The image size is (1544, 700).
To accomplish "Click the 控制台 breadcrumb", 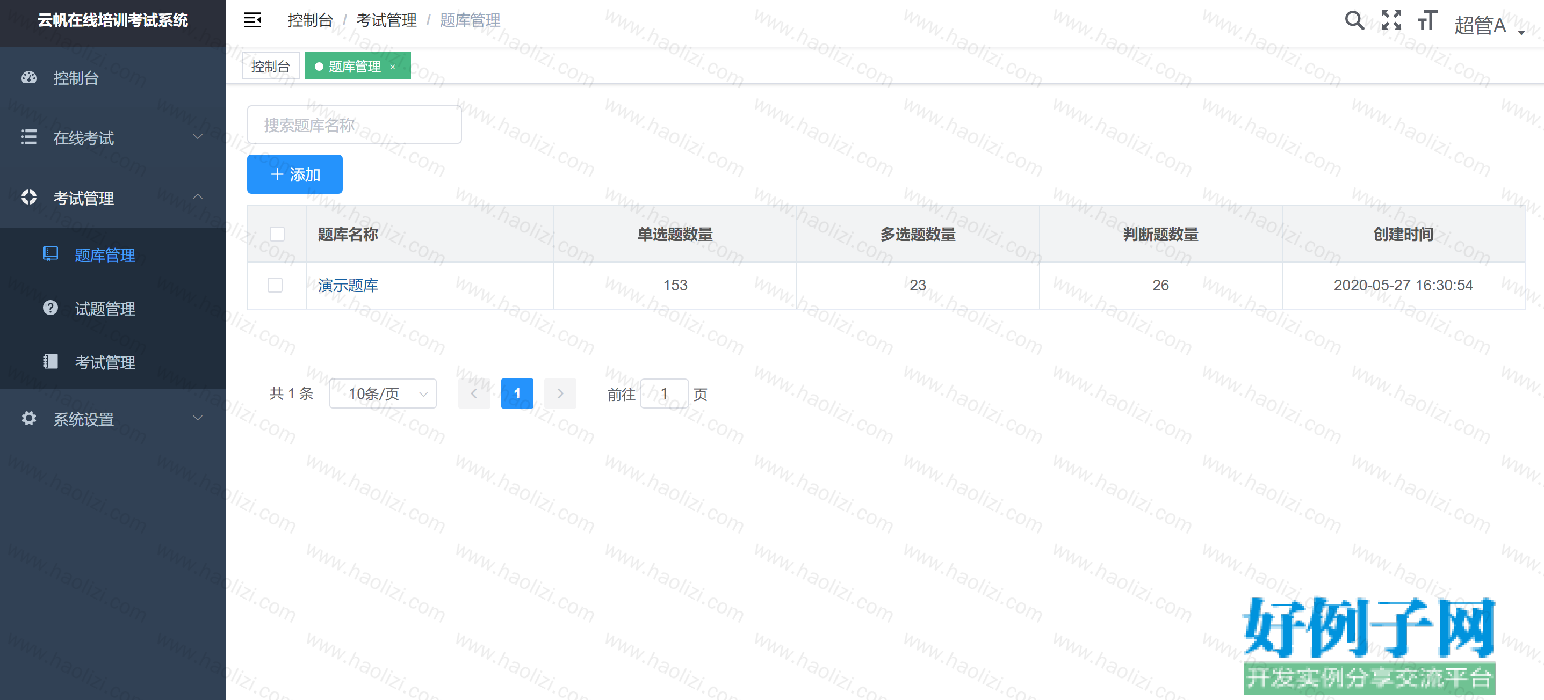I will pos(310,20).
